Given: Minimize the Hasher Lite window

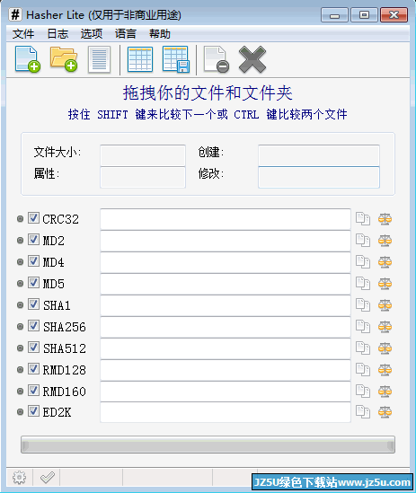Looking at the screenshot, I should 334,14.
